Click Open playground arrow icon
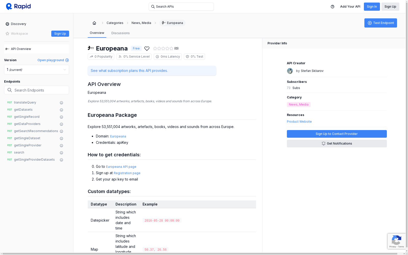 click(67, 60)
